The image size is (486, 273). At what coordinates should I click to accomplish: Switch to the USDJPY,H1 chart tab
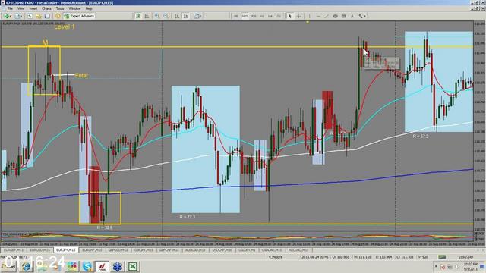tap(247, 249)
